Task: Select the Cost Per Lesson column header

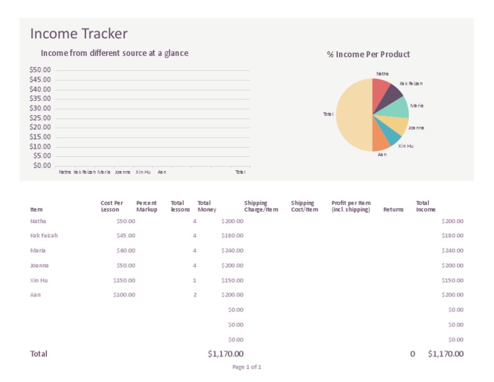Action: 111,206
